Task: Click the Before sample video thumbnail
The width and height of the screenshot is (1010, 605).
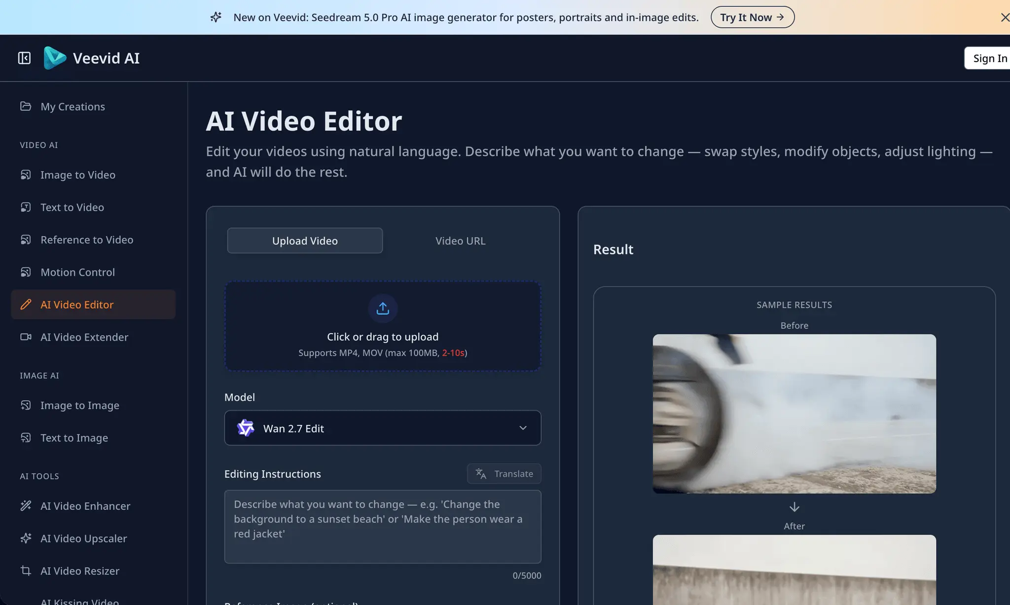Action: (x=794, y=414)
